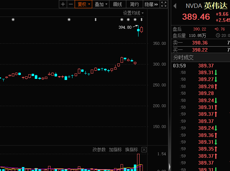The height and width of the screenshot is (171, 230).
Task: Toggle fullscreen chart icon
Action: click(x=164, y=4)
